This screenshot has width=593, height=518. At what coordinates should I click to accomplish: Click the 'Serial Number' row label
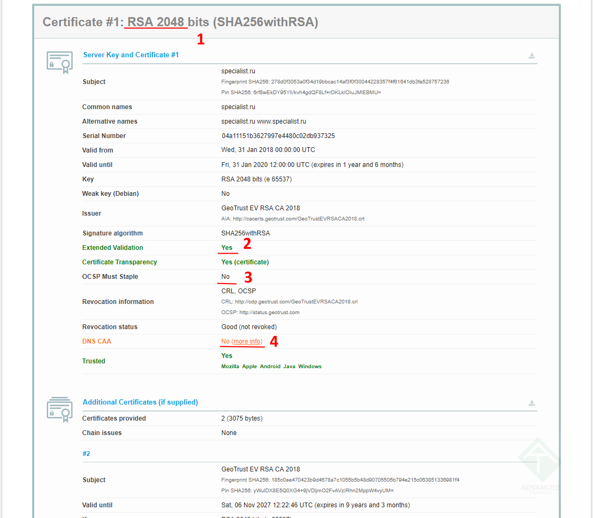tap(104, 136)
